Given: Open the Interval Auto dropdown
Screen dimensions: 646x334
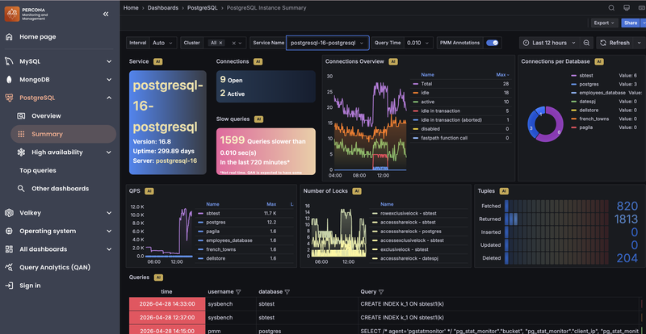Looking at the screenshot, I should [x=163, y=43].
